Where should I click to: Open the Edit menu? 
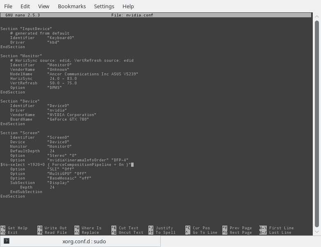25,6
